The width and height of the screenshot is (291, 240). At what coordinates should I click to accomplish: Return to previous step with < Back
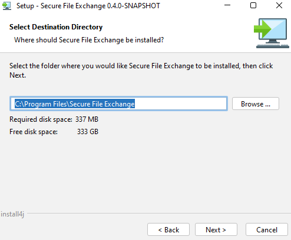tap(168, 229)
